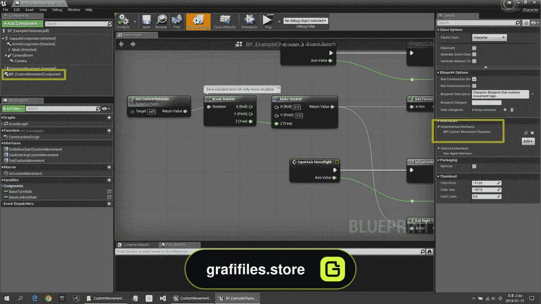Click the Components panel search field
The image size is (541, 304).
[79, 24]
